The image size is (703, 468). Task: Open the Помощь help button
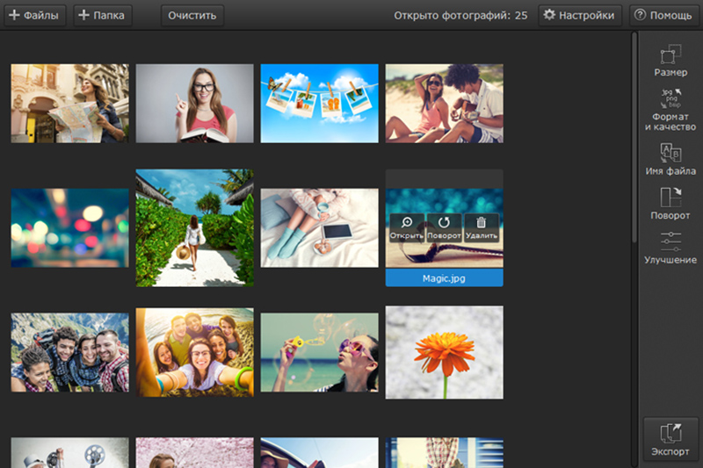[x=663, y=15]
